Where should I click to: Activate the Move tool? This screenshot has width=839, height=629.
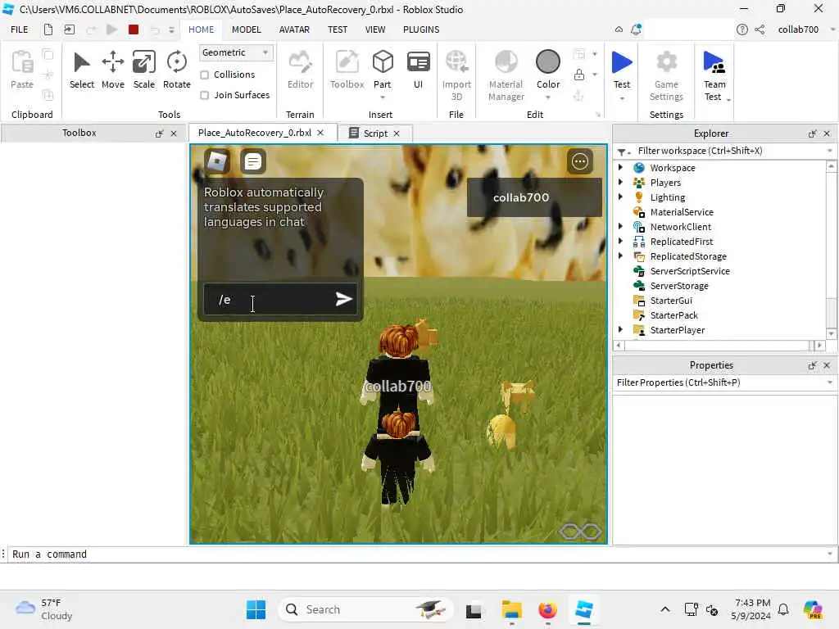click(112, 70)
